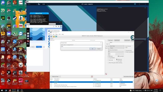Open the Table menu in Cheat Engine
163x92 pixels.
point(57,34)
